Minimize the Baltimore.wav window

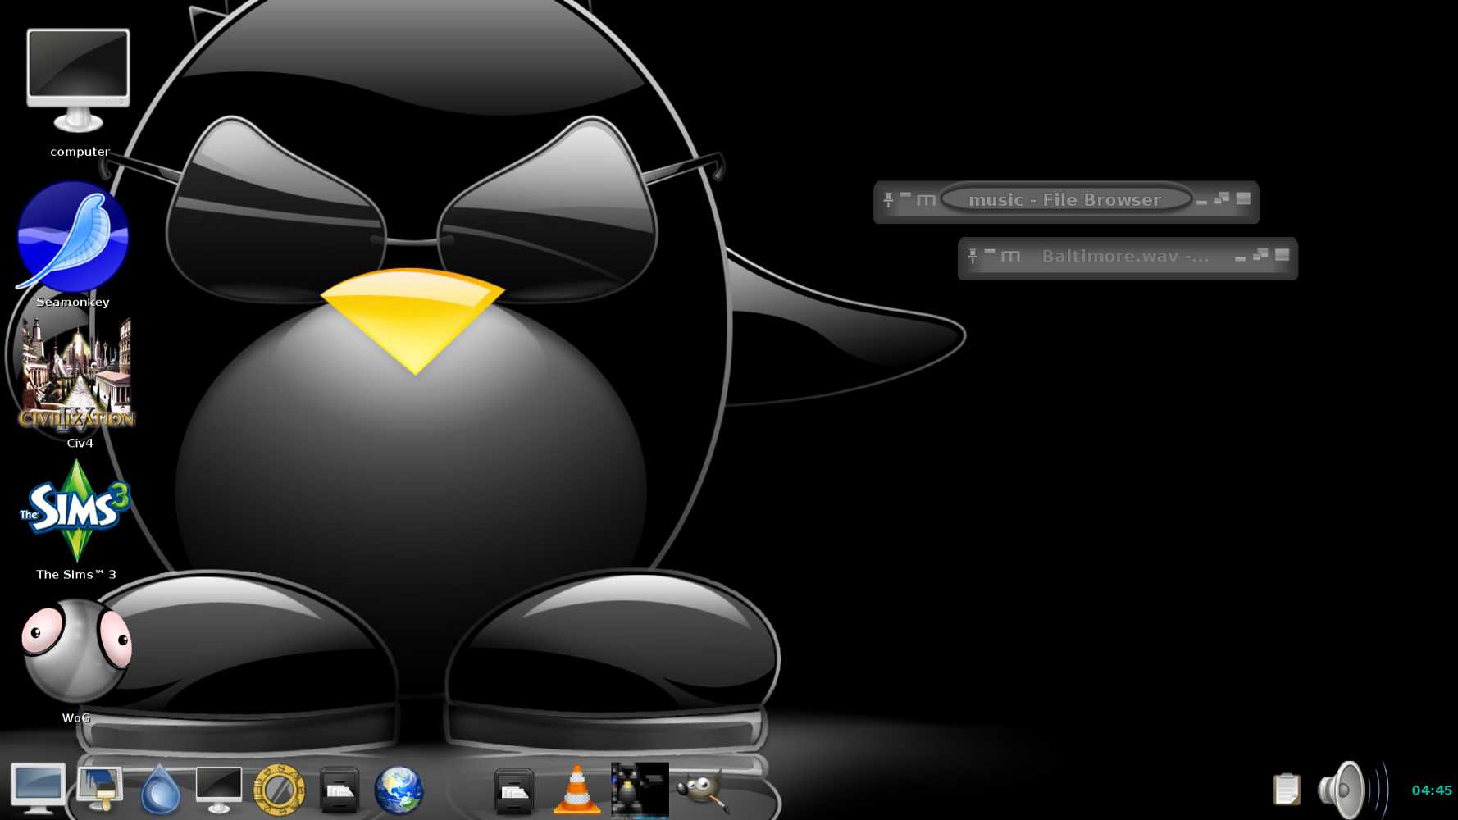[1240, 258]
